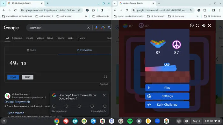
Task: Open Google Lens image search
Action: [x=103, y=28]
